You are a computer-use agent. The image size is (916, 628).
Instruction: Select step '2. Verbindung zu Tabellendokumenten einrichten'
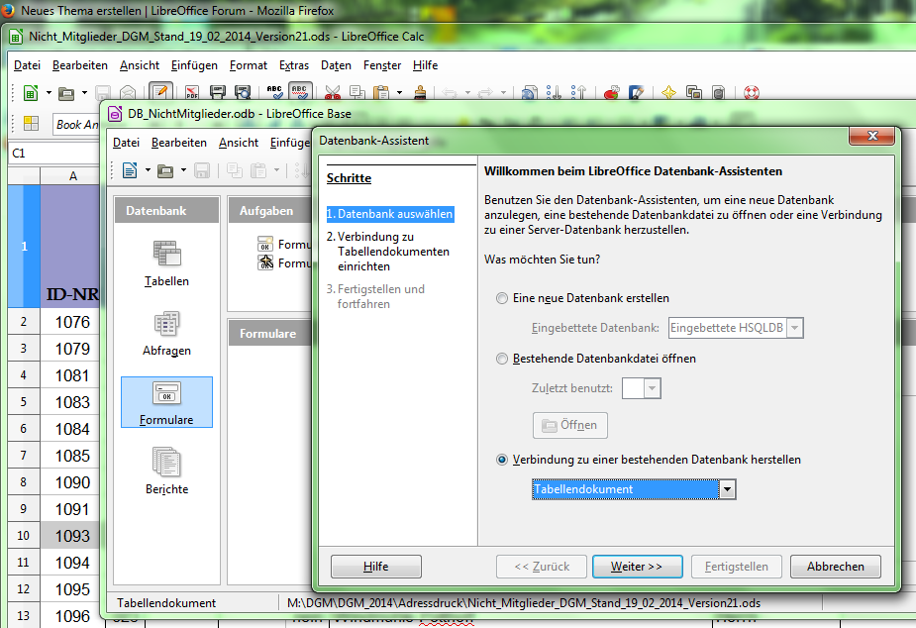388,252
